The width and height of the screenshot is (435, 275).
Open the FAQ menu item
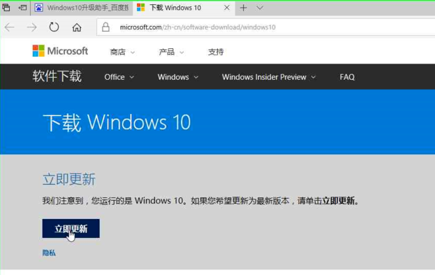tap(347, 77)
